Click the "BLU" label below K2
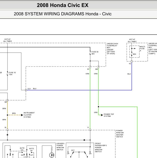Screen dimensions: 157x158 pos(129,74)
